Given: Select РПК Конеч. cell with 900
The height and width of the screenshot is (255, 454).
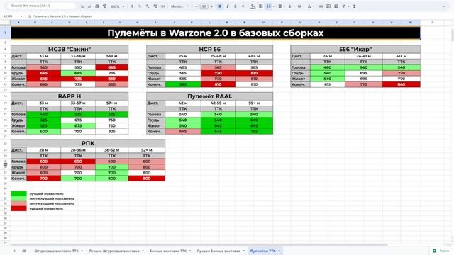Looking at the screenshot, I should 147,178.
